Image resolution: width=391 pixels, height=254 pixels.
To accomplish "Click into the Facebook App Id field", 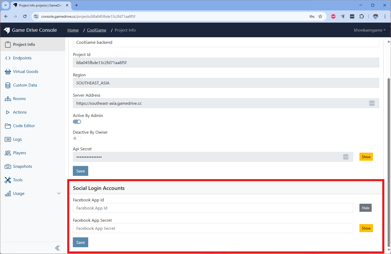I will coord(213,208).
